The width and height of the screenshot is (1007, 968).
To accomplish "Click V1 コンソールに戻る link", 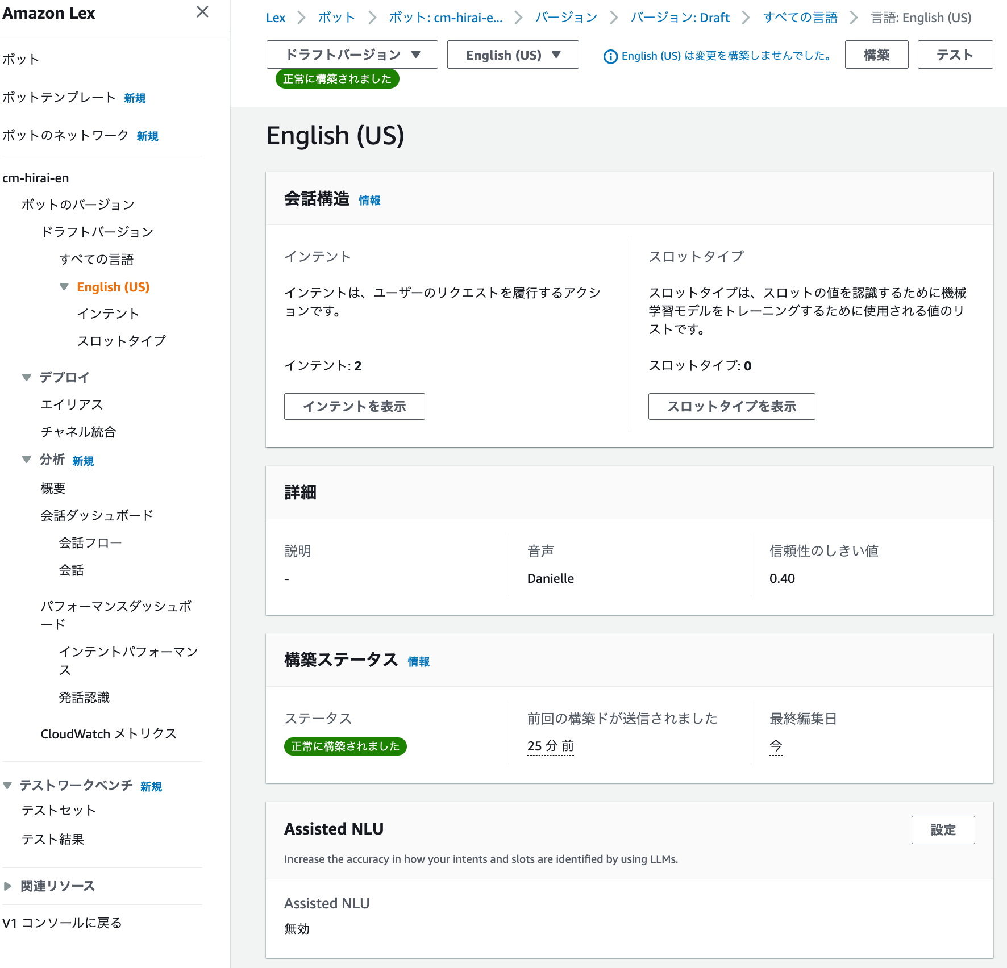I will click(62, 923).
